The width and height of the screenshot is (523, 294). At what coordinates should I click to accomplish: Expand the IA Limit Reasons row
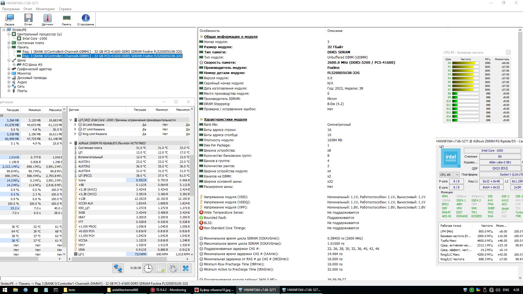pos(75,125)
